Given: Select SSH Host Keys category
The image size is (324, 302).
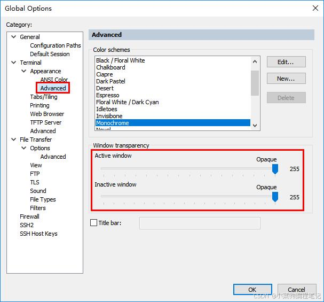Looking at the screenshot, I should click(x=38, y=234).
